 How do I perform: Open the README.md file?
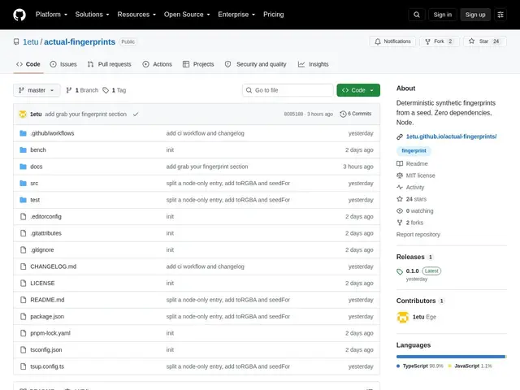(x=47, y=300)
